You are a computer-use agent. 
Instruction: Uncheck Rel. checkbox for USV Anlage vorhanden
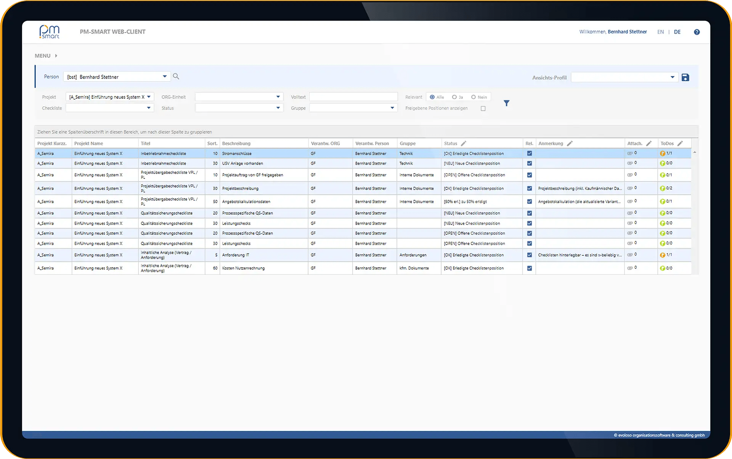(x=529, y=163)
